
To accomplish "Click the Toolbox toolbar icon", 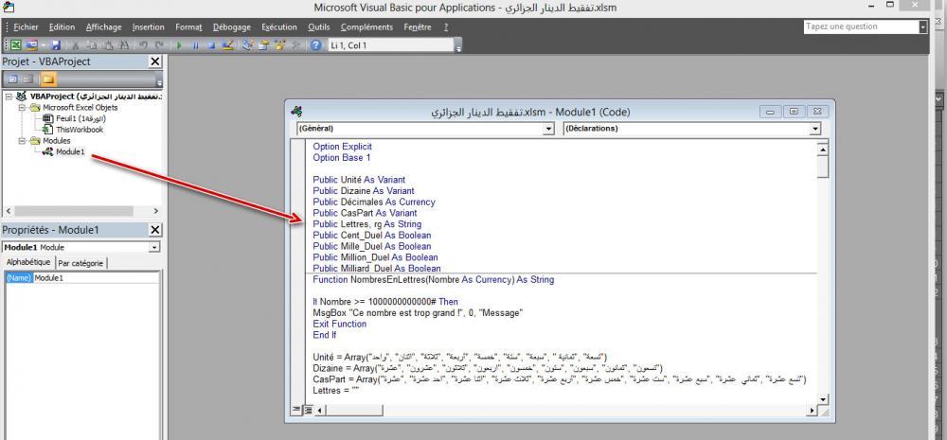I will point(295,45).
